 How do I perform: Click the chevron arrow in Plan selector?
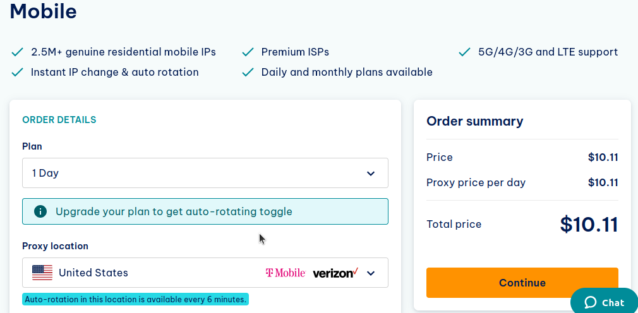(371, 173)
